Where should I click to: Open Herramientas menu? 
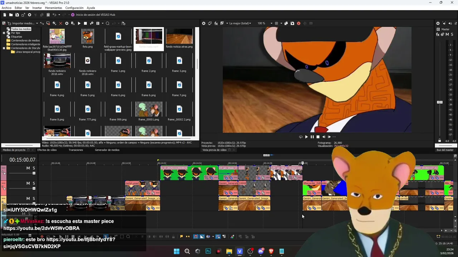[53, 8]
